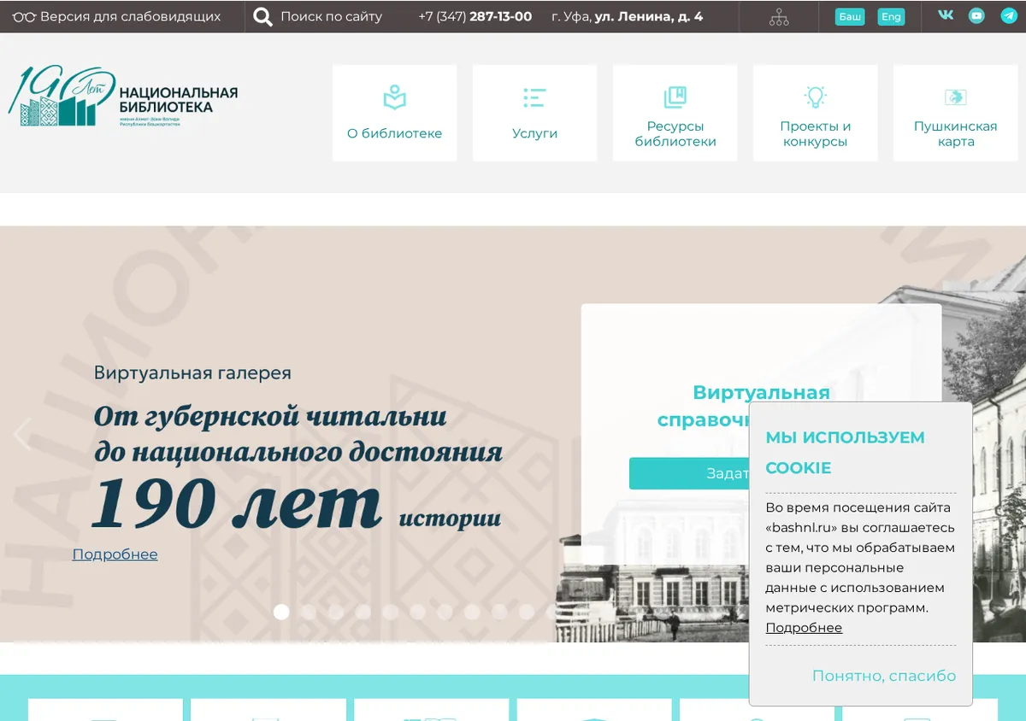Follow the Подробнее link under 190 лет banner
Viewport: 1026px width, 721px height.
(115, 554)
